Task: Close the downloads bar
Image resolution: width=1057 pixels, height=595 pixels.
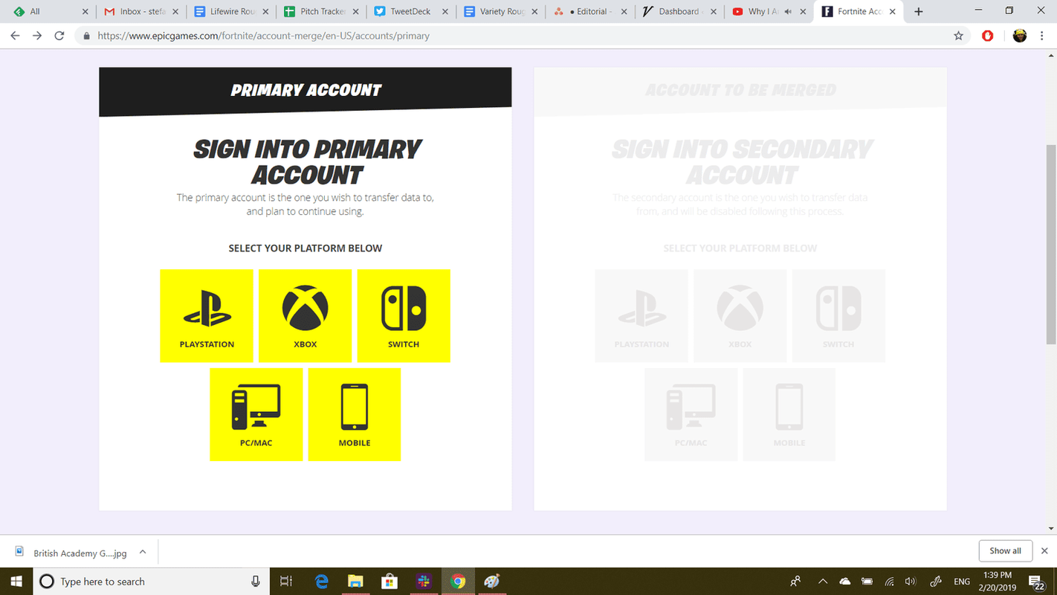Action: click(1044, 551)
